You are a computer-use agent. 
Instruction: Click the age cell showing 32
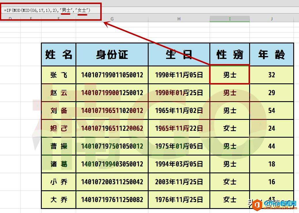pos(272,75)
